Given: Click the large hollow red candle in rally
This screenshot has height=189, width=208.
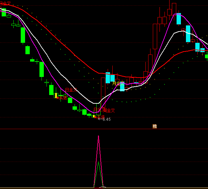Looking at the screenshot, I should click(155, 36).
